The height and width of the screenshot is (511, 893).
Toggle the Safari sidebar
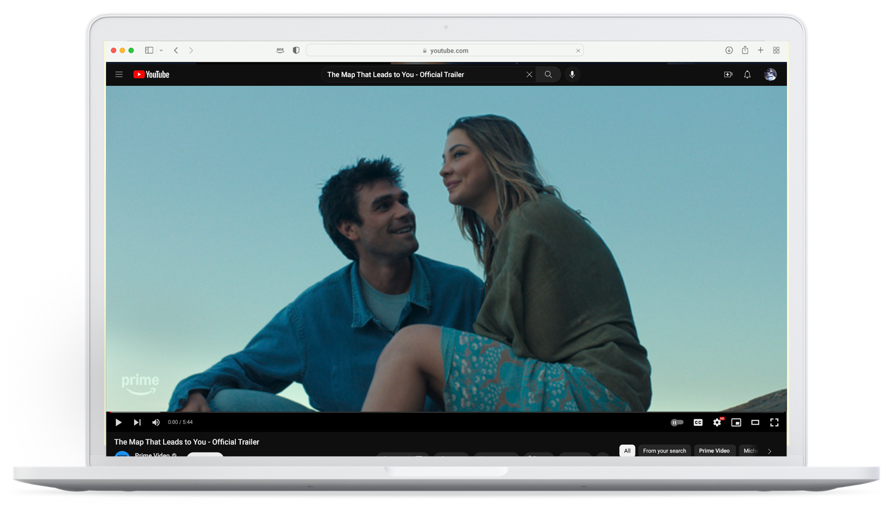149,50
